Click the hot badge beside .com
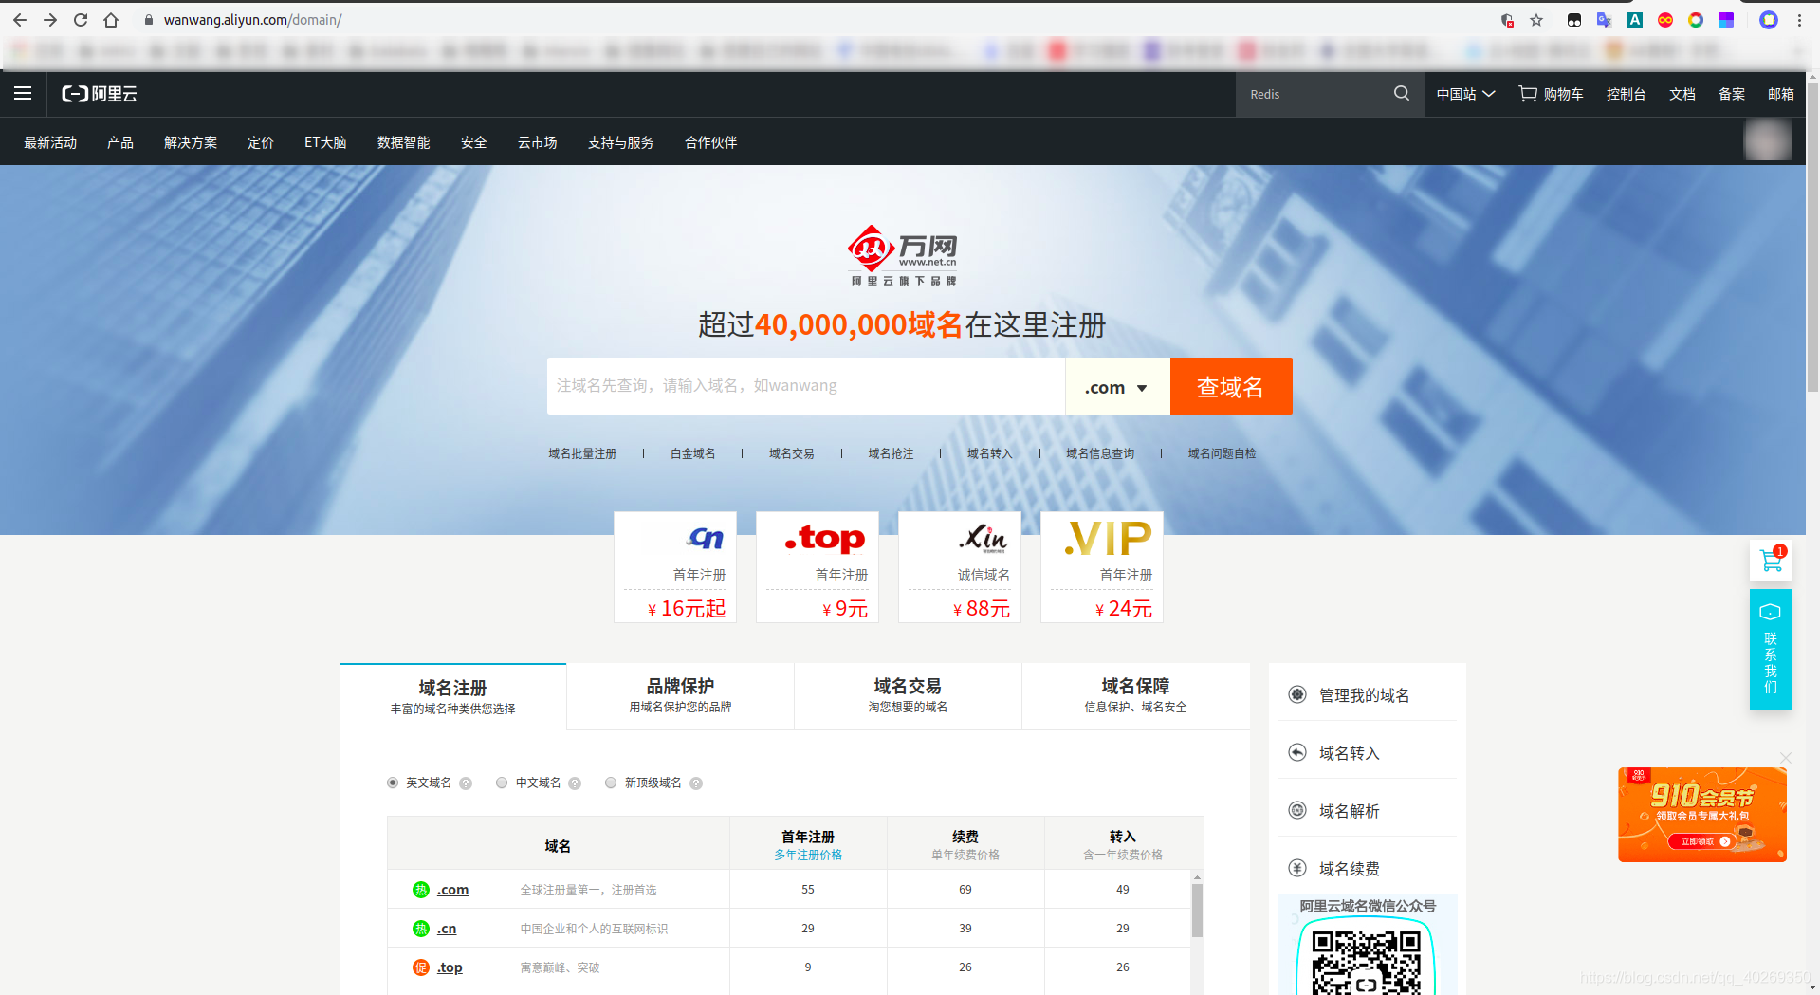Viewport: 1820px width, 995px height. point(421,890)
